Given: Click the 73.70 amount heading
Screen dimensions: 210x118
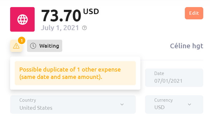Looking at the screenshot, I should [61, 16].
